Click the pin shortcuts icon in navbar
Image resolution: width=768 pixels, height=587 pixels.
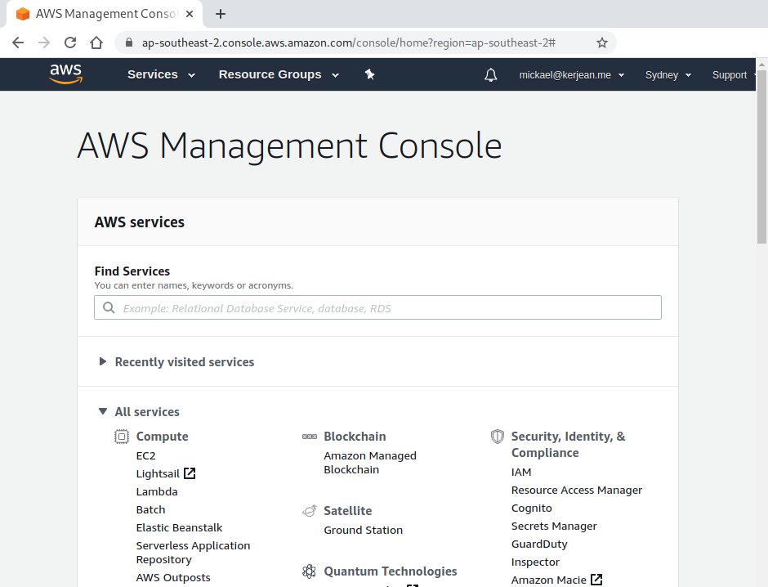coord(370,74)
